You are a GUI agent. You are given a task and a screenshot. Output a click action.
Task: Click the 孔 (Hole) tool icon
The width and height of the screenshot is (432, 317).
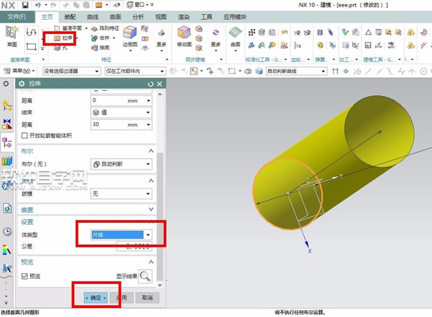[x=59, y=47]
